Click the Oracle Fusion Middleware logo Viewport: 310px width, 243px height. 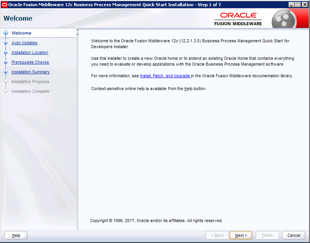[x=238, y=19]
